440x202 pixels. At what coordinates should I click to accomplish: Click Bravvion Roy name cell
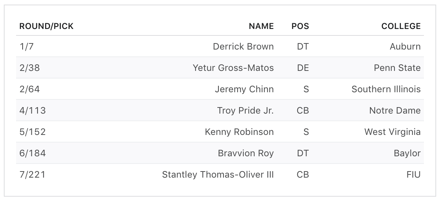click(x=246, y=153)
